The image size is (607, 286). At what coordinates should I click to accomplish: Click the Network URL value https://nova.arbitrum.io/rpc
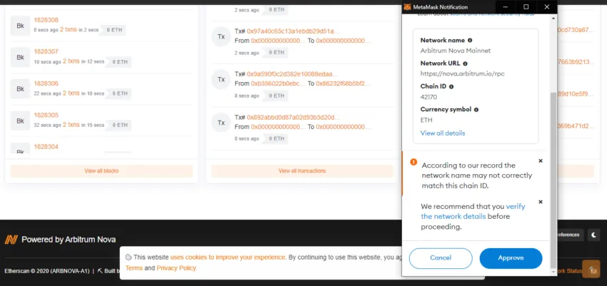pyautogui.click(x=462, y=73)
